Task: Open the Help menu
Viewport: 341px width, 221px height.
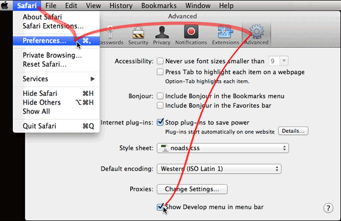Action: click(x=226, y=5)
